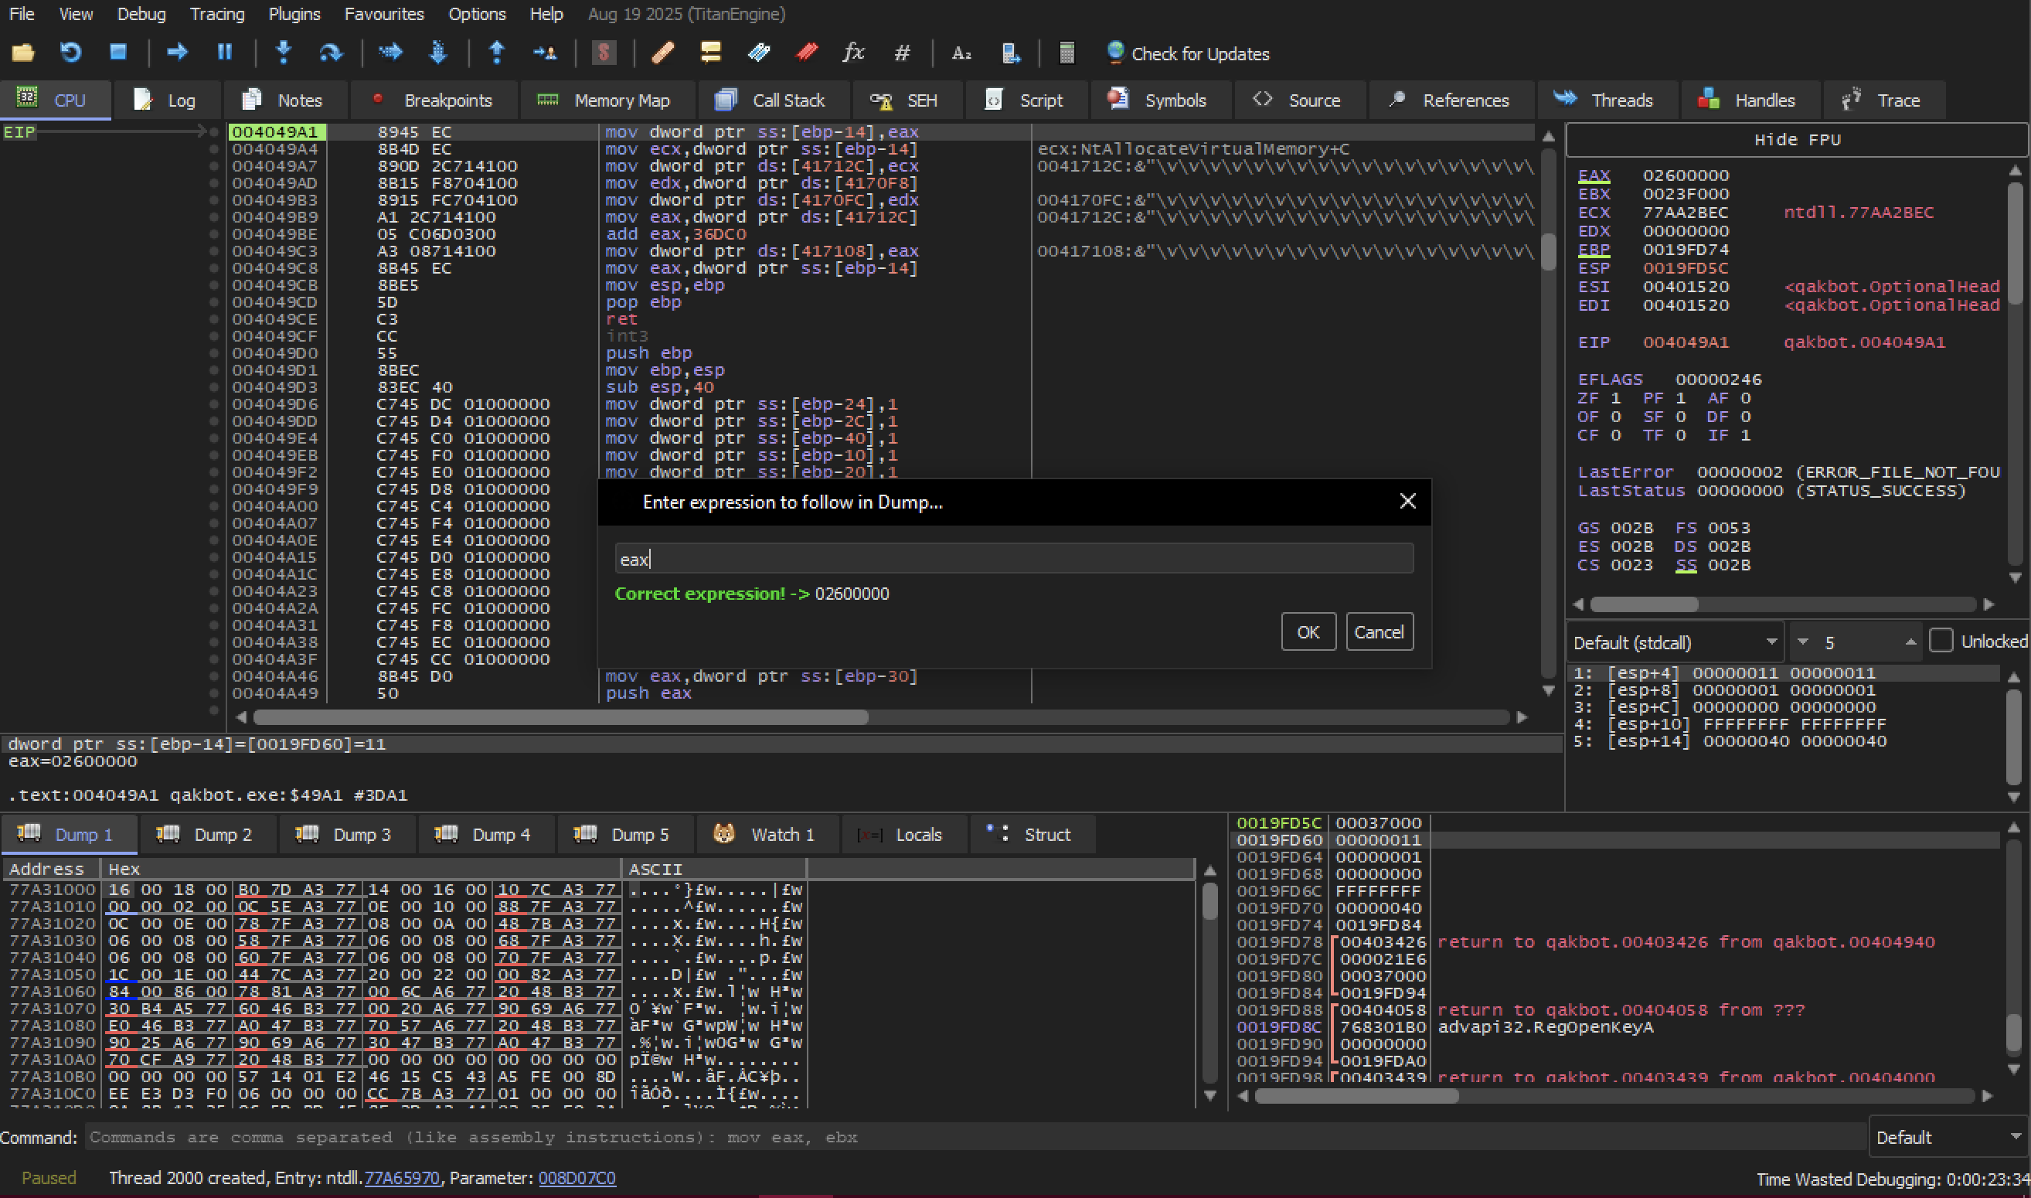Click the expression input field containing eax
The width and height of the screenshot is (2031, 1198).
[x=1014, y=559]
